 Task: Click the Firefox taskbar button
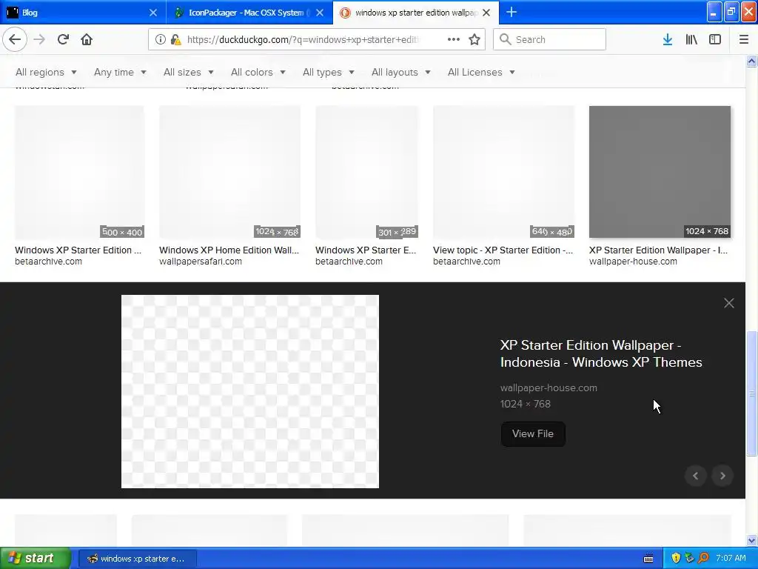(137, 559)
